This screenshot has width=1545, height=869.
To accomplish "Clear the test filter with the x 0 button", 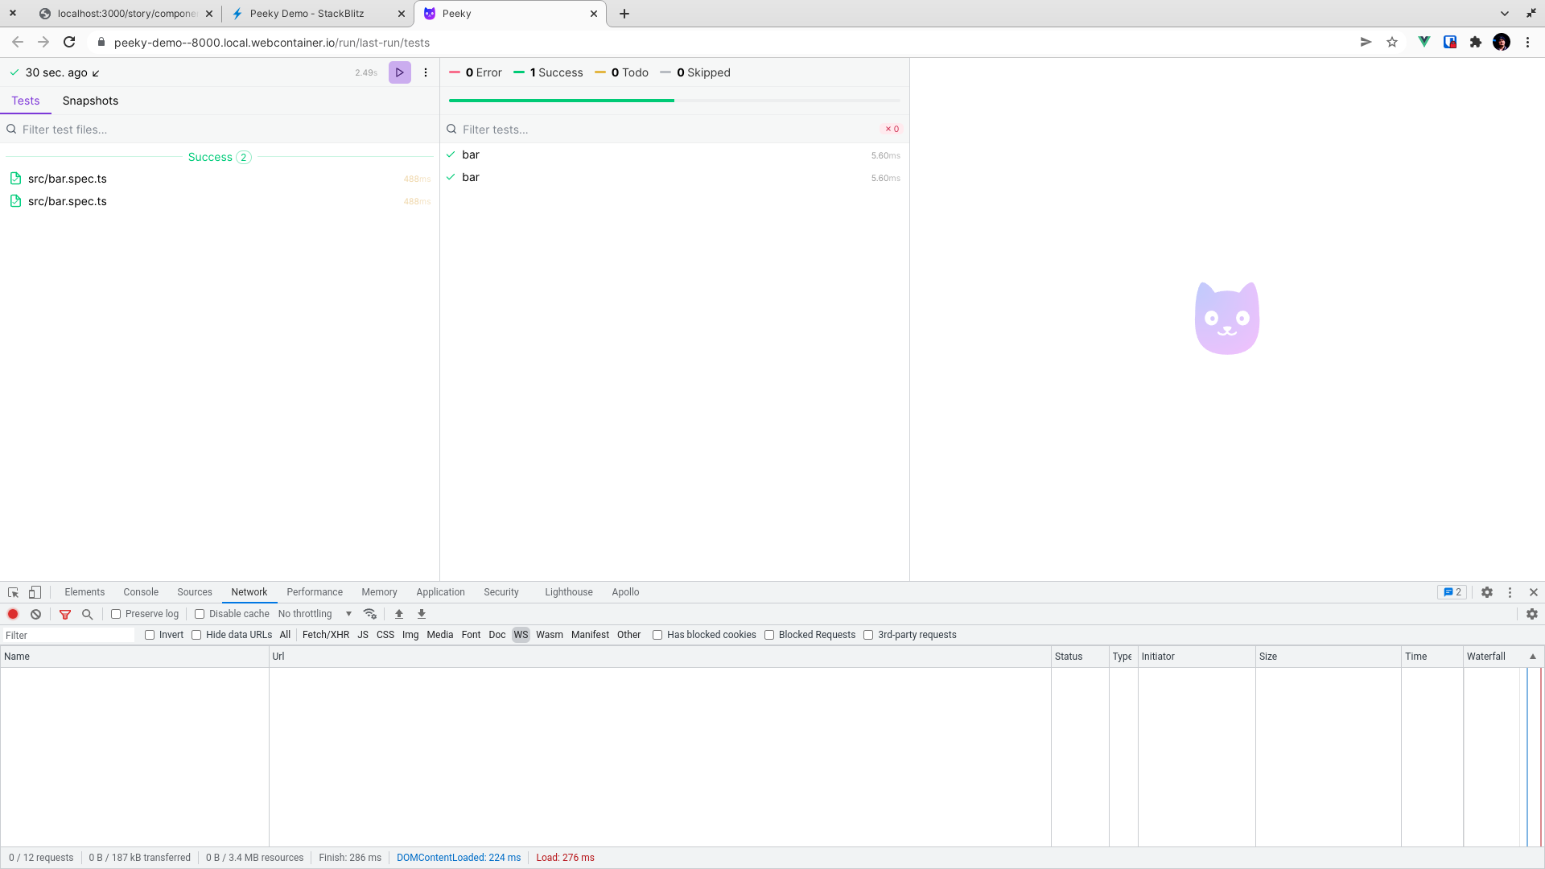I will [892, 129].
